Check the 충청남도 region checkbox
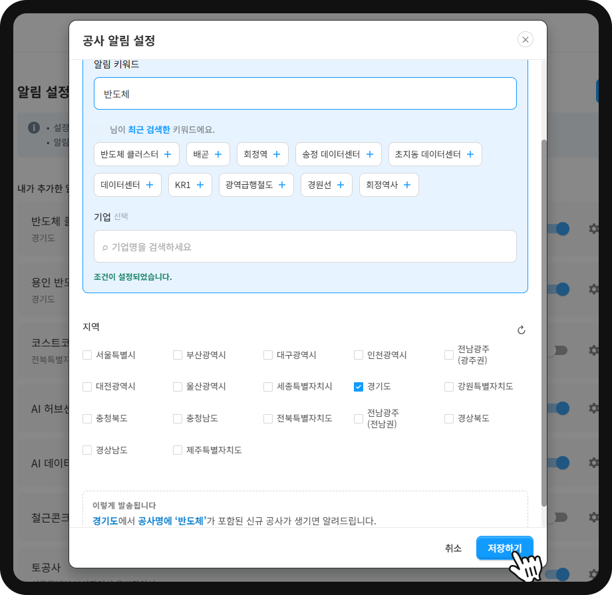Screen dimensions: 612x595 point(178,419)
